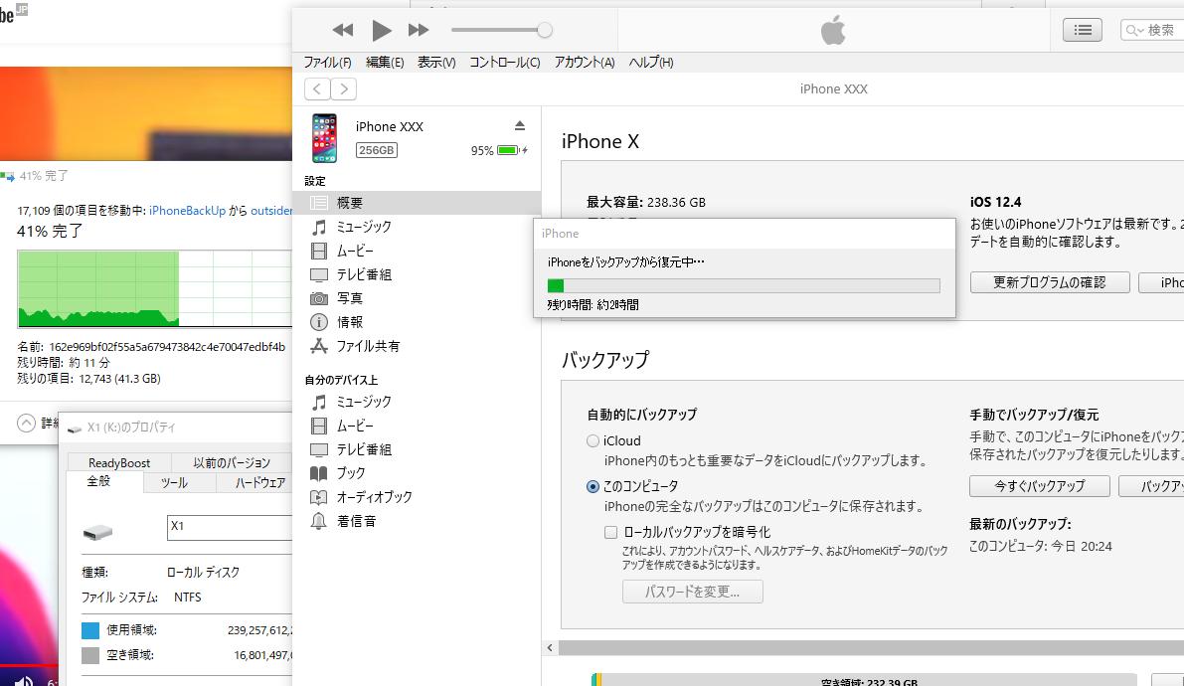The image size is (1184, 686).
Task: Click the パスワードを変更... button
Action: pyautogui.click(x=693, y=592)
